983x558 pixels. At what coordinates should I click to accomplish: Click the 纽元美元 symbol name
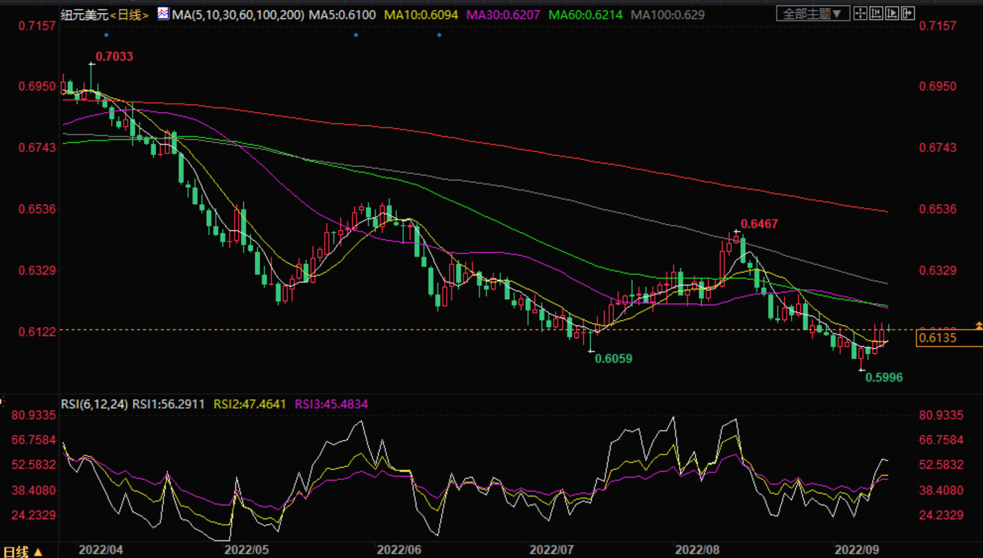pos(85,15)
